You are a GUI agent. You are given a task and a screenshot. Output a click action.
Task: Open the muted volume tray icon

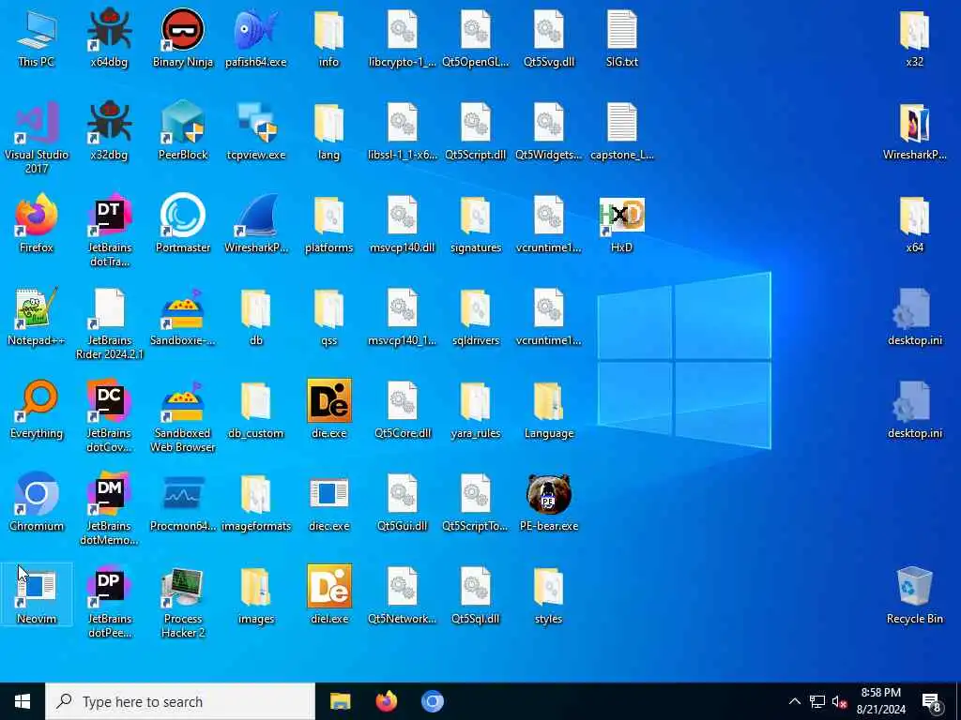(840, 701)
